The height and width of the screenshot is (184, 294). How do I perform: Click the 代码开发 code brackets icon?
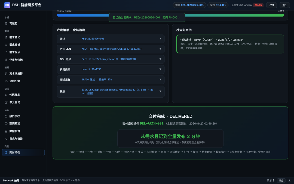pos(6,95)
